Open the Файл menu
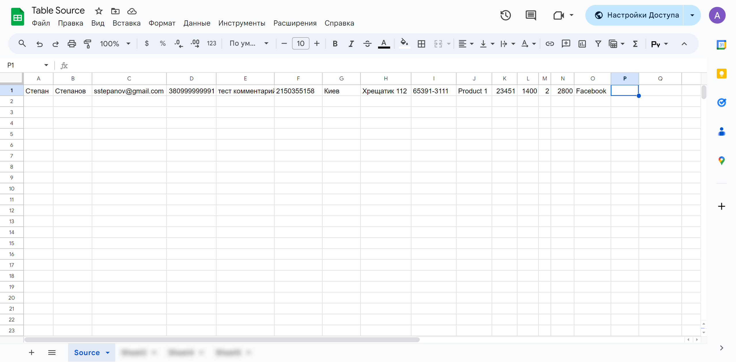Viewport: 736px width, 362px height. coord(41,23)
